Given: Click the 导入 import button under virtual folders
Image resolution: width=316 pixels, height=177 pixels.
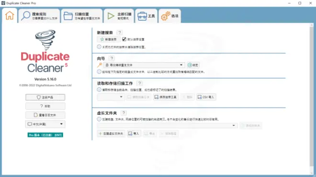Looking at the screenshot, I should 134,133.
